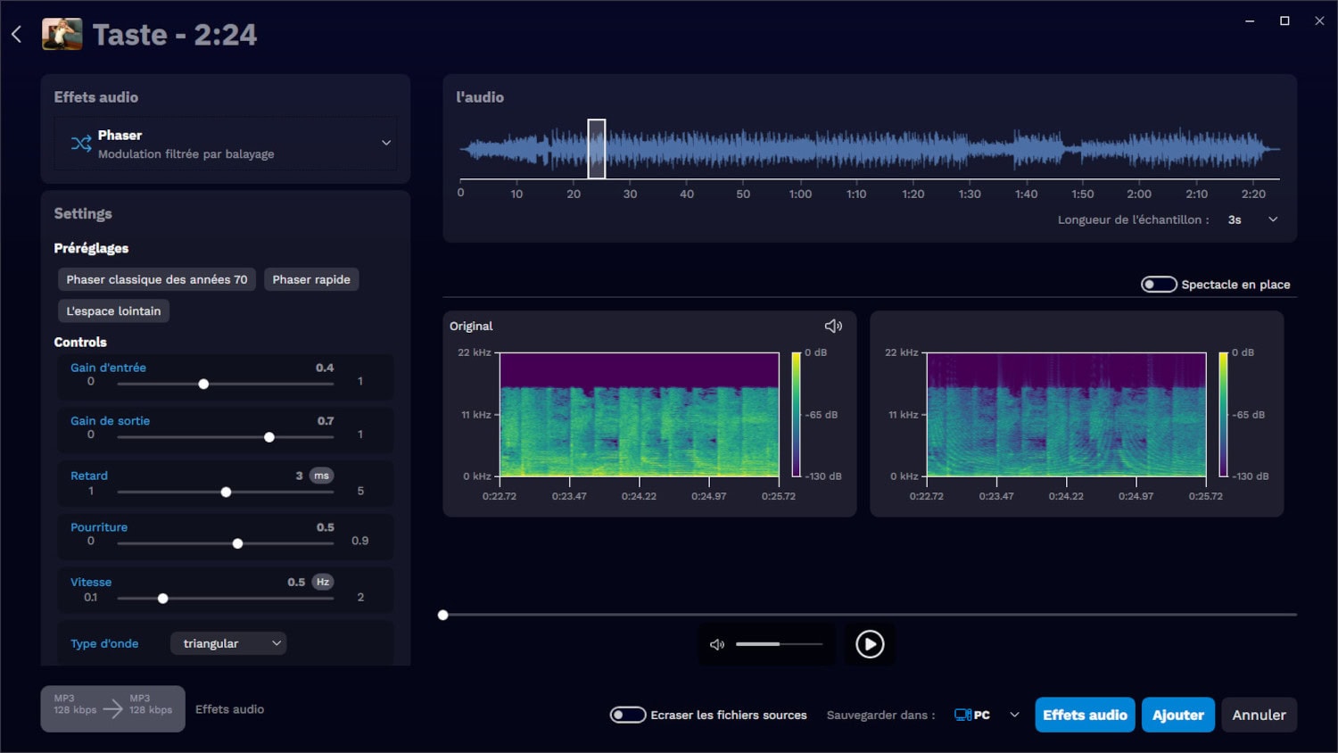Viewport: 1338px width, 753px height.
Task: Click the Ajouter button
Action: coord(1177,715)
